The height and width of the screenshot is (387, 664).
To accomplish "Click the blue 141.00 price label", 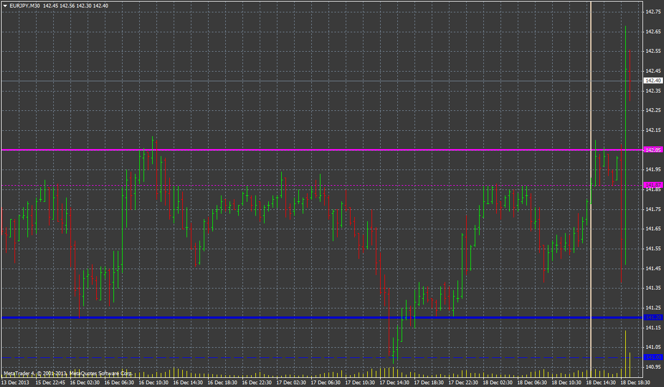I will (653, 357).
